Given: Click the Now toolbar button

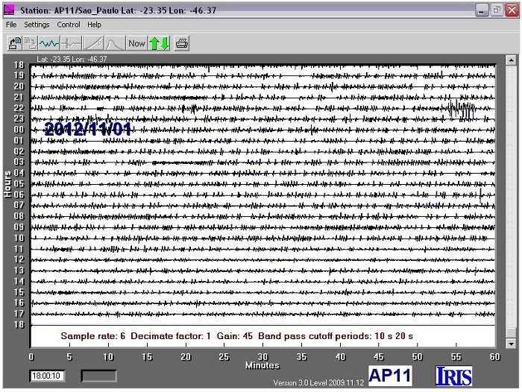Looking at the screenshot, I should [x=136, y=43].
